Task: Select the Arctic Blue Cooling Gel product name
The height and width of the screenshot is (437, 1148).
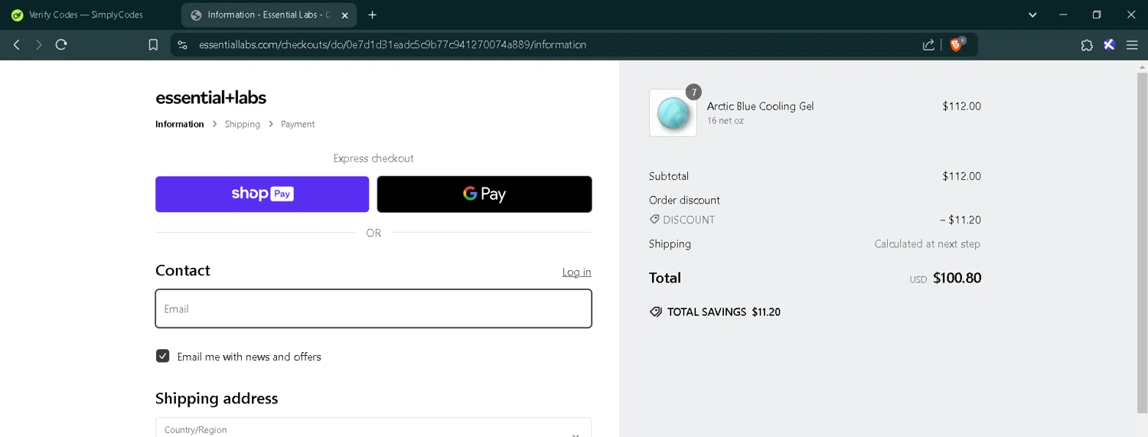Action: click(760, 106)
